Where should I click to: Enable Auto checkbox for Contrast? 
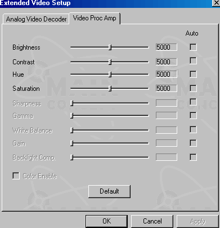click(x=193, y=61)
